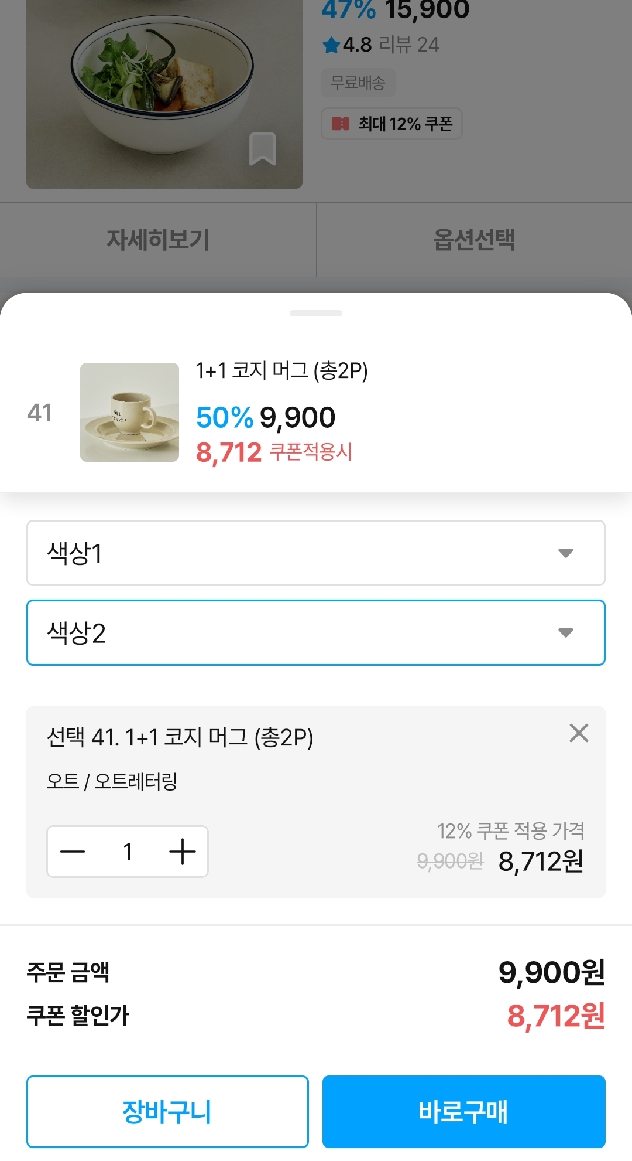This screenshot has height=1161, width=632.
Task: Open the 색상1 color selector
Action: coord(293,553)
